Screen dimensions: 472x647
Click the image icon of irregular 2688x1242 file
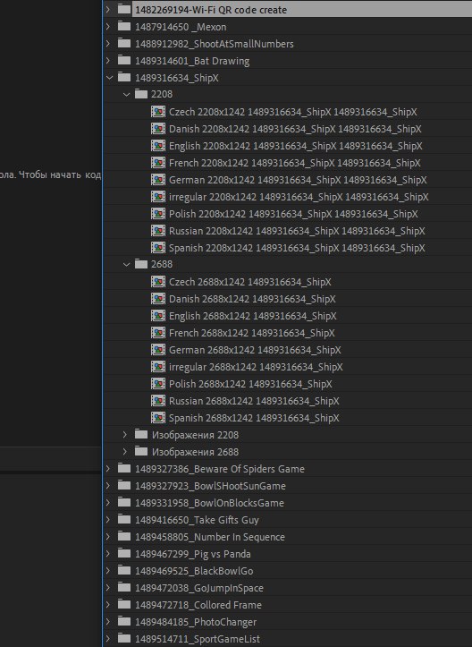click(x=158, y=366)
